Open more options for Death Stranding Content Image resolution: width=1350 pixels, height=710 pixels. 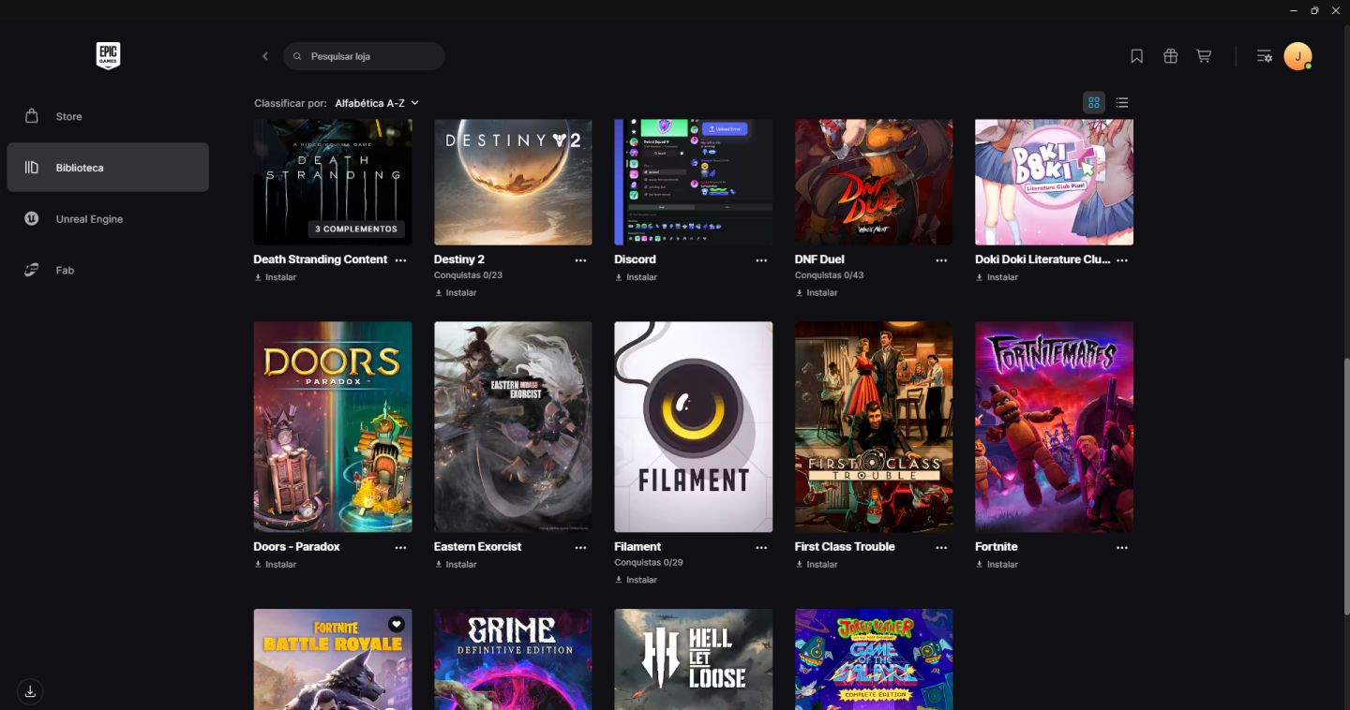pos(400,260)
